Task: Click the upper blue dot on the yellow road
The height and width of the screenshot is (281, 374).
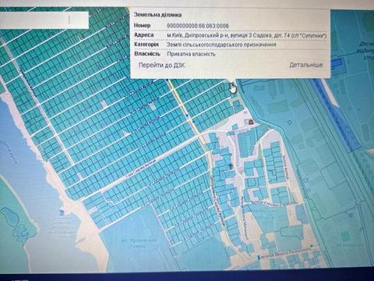Action: coord(187,115)
